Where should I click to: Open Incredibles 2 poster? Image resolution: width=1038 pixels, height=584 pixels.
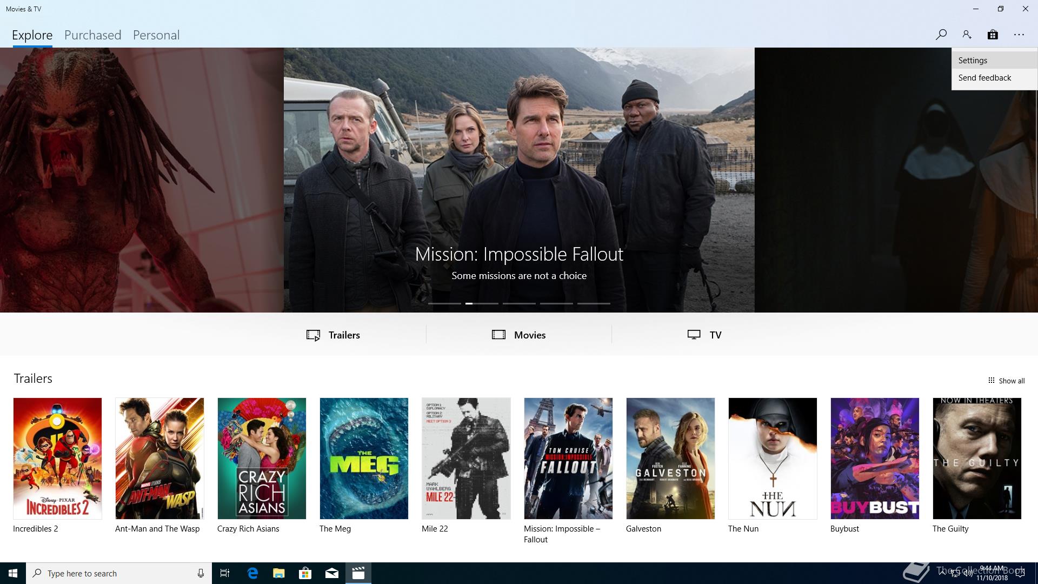coord(57,459)
